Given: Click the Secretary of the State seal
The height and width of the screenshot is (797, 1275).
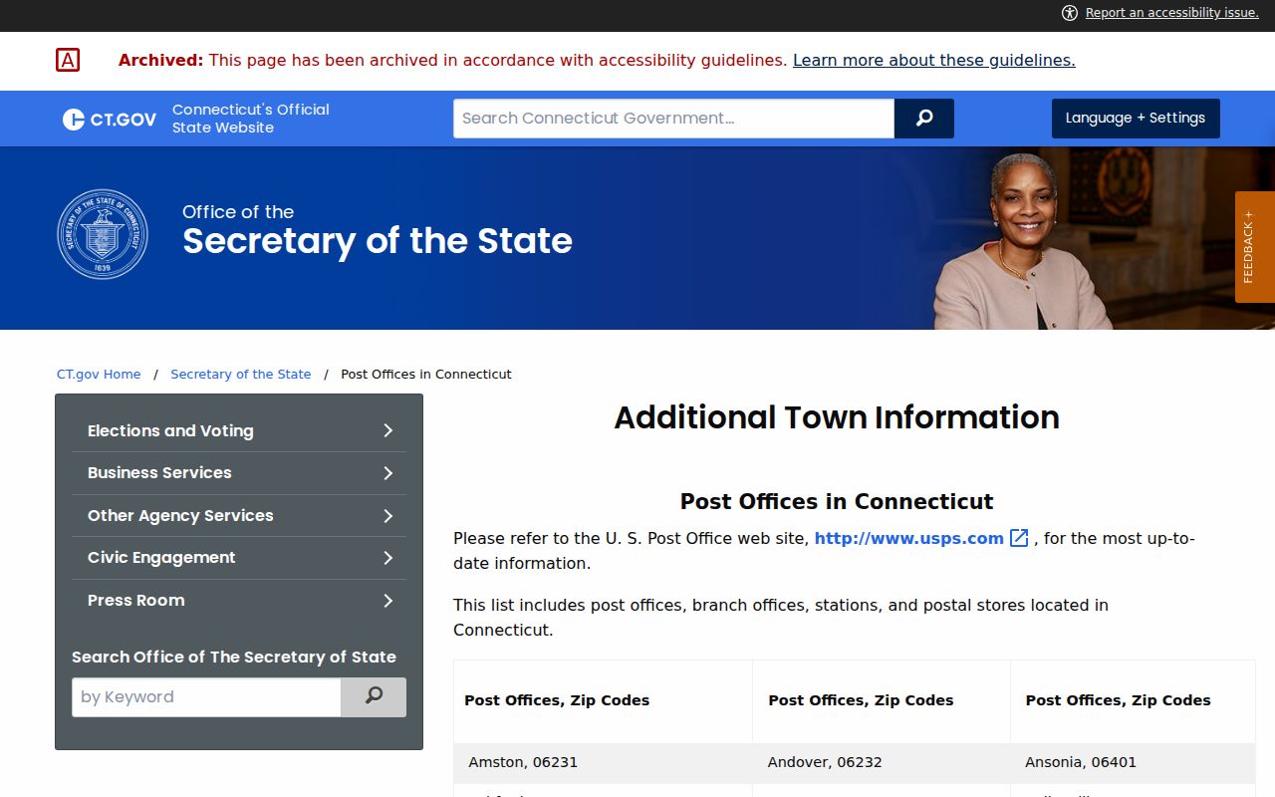Looking at the screenshot, I should click(103, 234).
